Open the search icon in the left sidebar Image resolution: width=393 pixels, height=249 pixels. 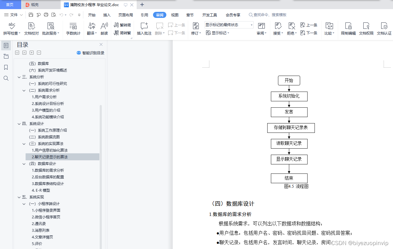(6, 78)
